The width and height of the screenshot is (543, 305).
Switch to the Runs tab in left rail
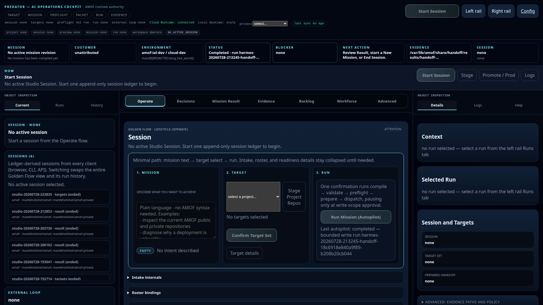pos(59,105)
